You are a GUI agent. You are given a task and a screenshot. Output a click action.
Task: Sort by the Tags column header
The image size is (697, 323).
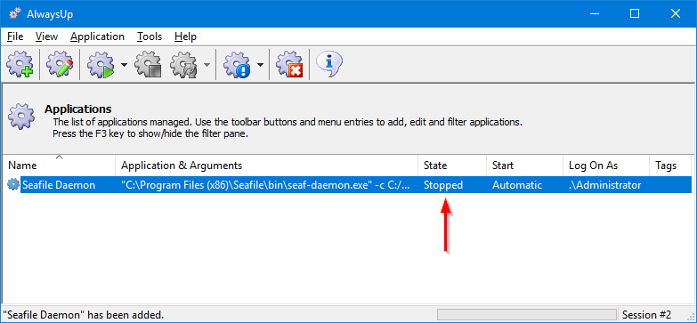coord(670,166)
